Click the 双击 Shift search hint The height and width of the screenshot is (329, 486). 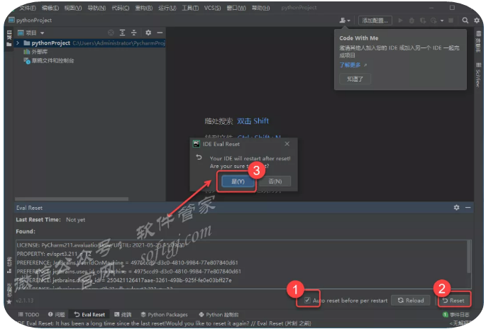click(x=253, y=121)
